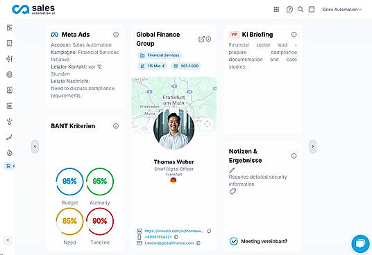Go to next lead with right arrow

pyautogui.click(x=313, y=146)
